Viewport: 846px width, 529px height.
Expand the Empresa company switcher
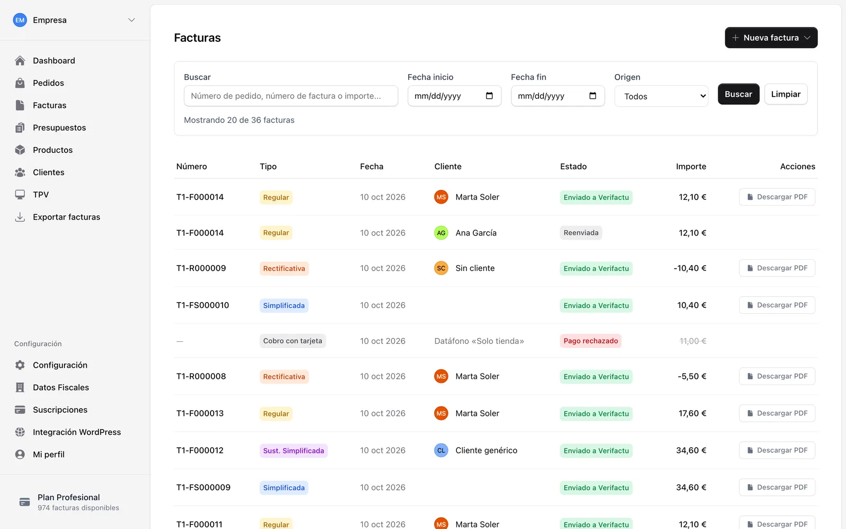coord(132,20)
